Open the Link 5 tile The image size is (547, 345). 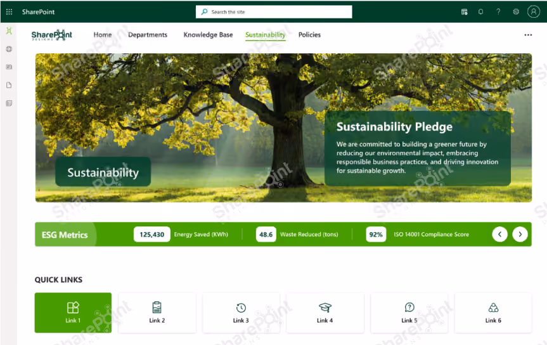(x=409, y=313)
